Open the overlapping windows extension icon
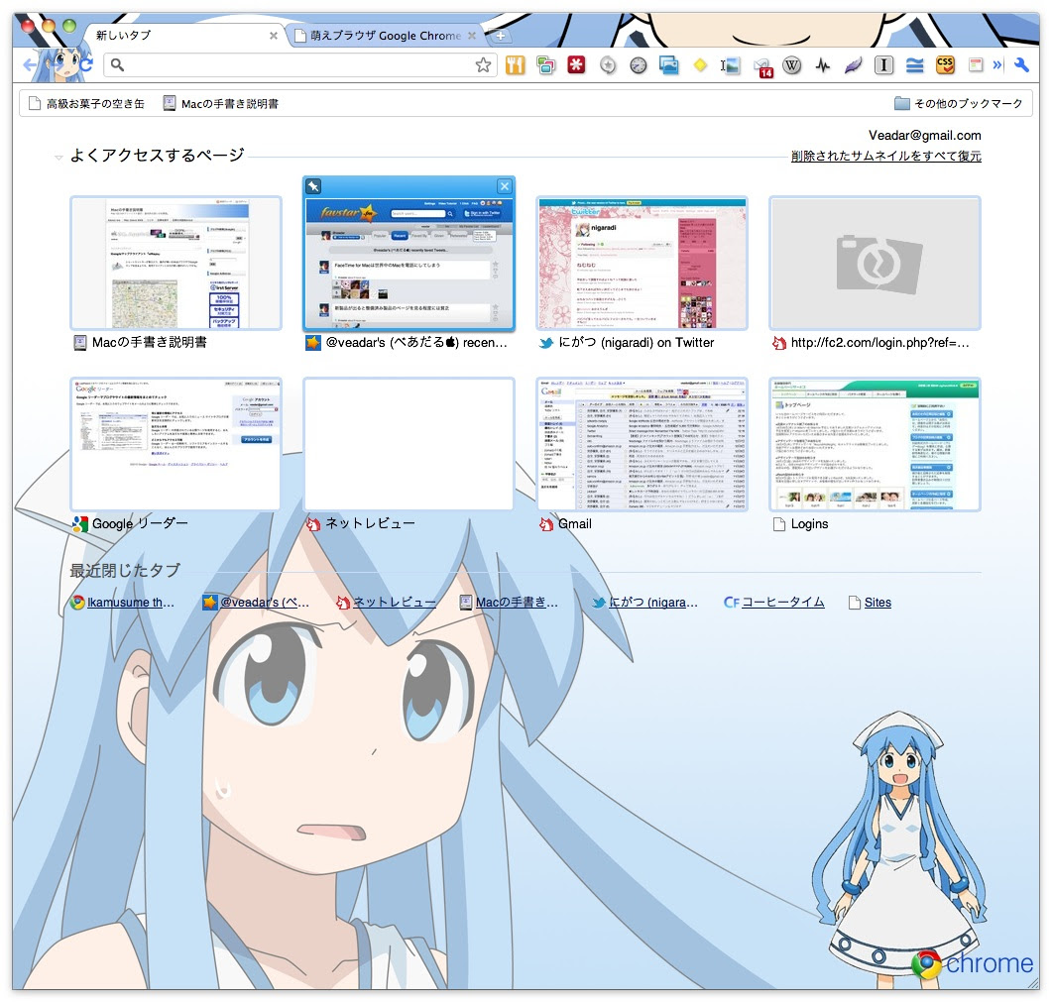 tap(545, 65)
